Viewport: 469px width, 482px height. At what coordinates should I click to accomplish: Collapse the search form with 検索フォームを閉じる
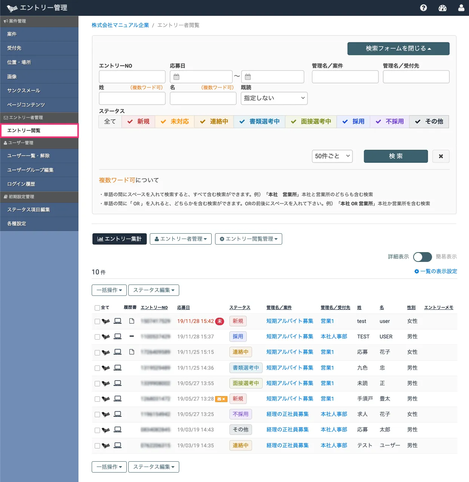click(x=398, y=49)
